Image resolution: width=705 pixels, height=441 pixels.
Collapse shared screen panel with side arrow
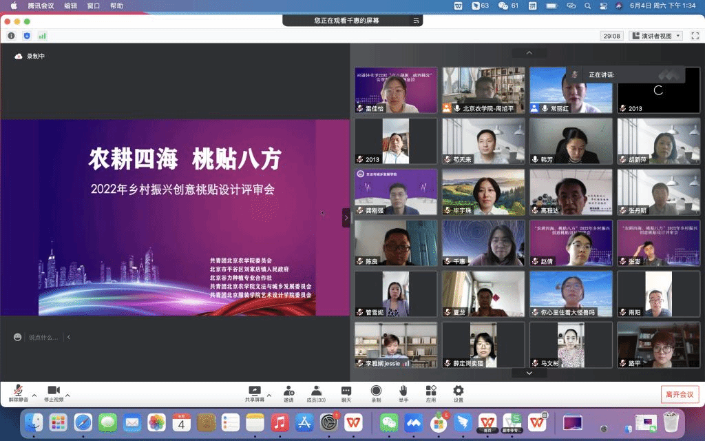point(346,218)
